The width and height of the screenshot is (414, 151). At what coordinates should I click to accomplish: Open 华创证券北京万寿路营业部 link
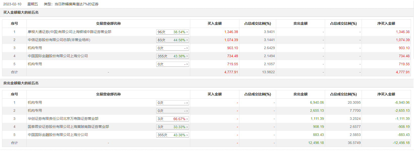coord(63,119)
